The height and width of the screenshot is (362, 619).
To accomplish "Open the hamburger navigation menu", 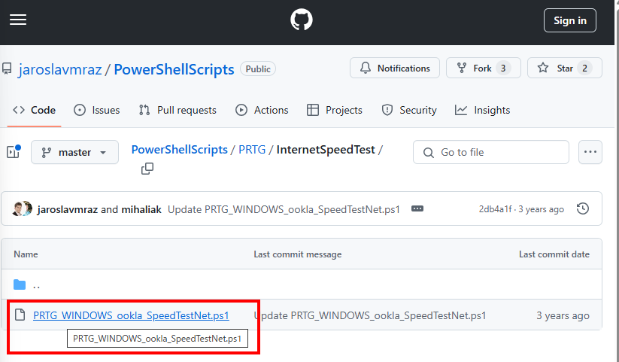I will [x=18, y=20].
